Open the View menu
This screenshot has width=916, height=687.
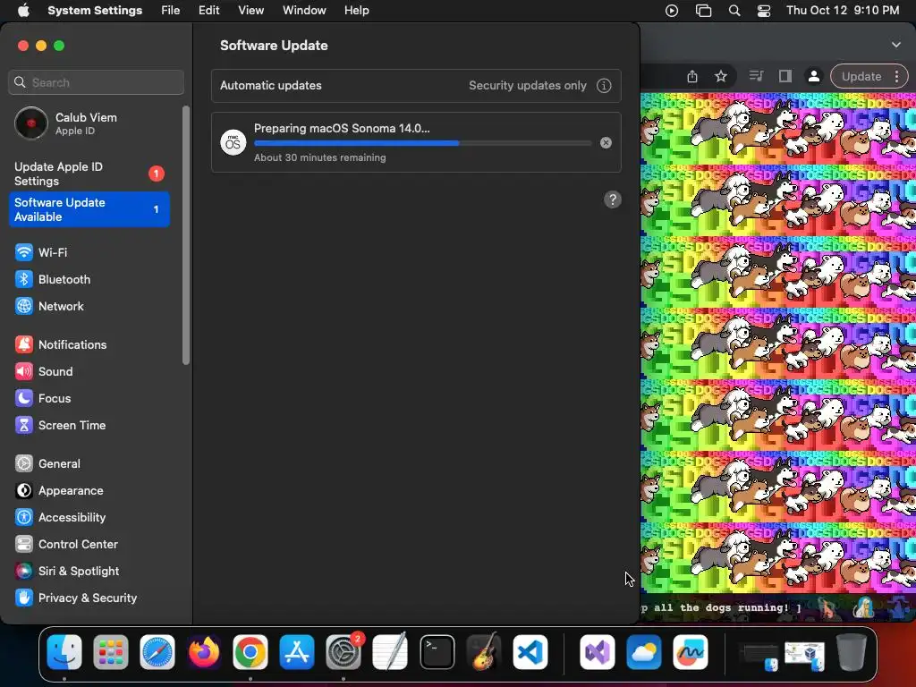tap(250, 11)
